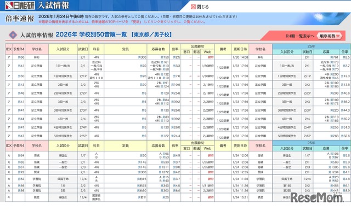This screenshot has height=210, width=351.
Task: Select the 男64 R4 value for 海城
Action: tap(21, 155)
